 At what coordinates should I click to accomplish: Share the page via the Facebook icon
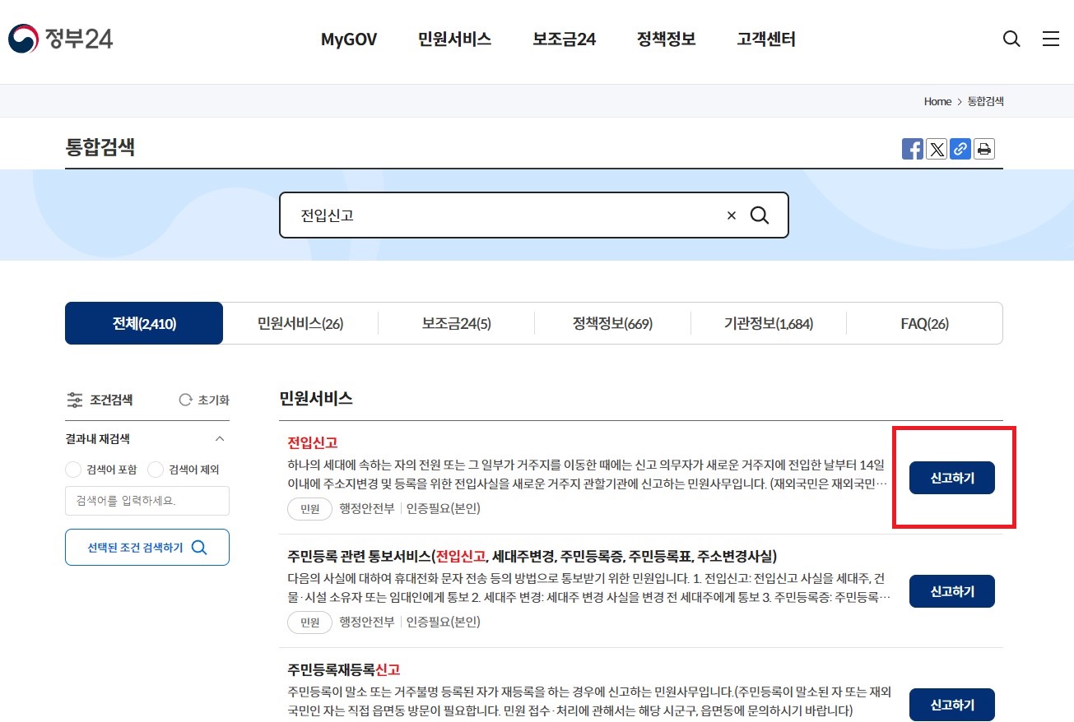pyautogui.click(x=912, y=149)
